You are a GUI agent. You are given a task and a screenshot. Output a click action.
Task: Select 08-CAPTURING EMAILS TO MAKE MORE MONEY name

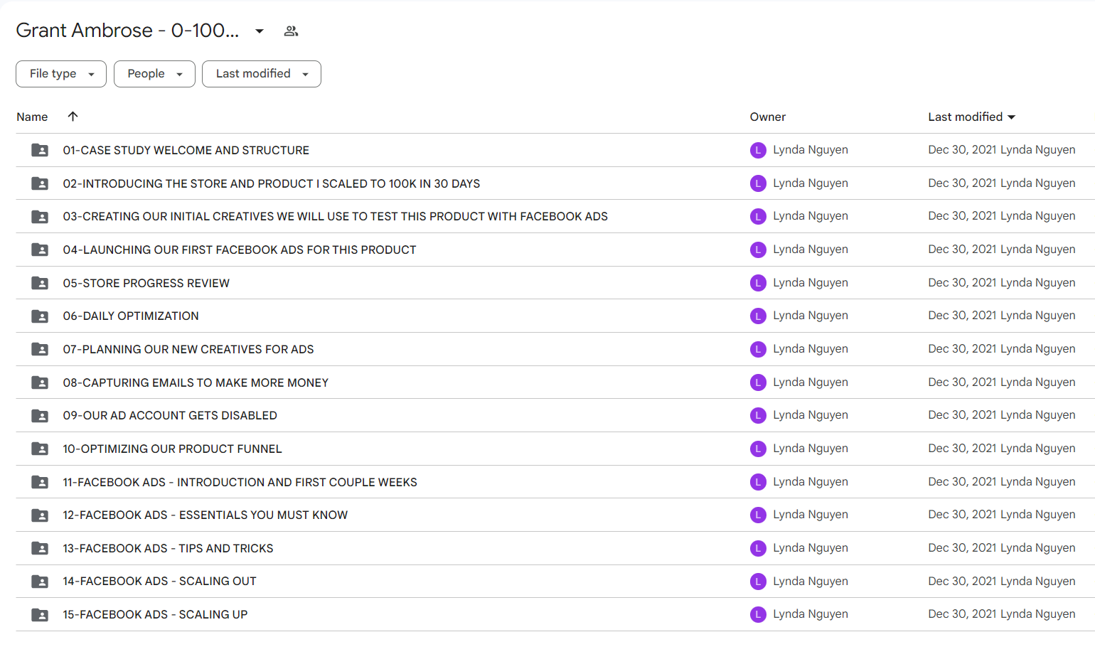196,382
